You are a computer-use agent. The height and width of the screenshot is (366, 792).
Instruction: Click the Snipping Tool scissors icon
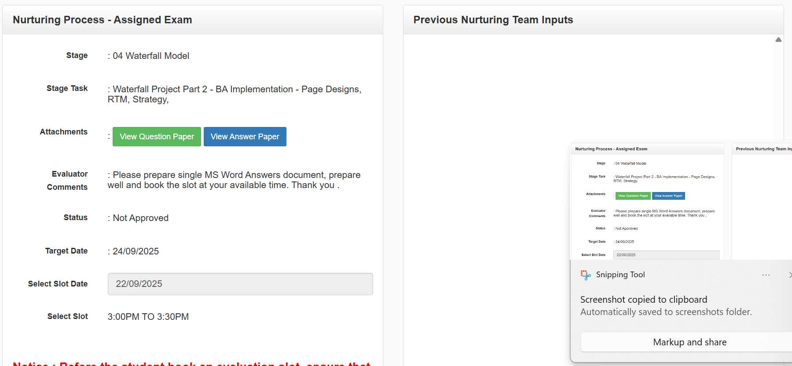click(x=585, y=275)
